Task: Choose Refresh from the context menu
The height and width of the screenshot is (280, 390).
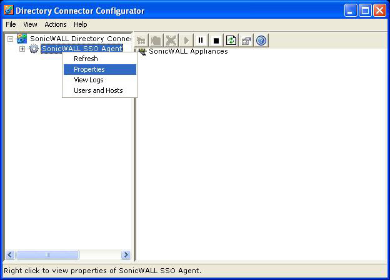Action: coord(100,59)
